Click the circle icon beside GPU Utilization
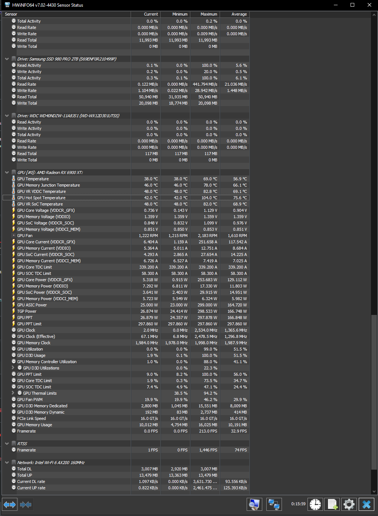Viewport: 378px width, 516px height. [14, 349]
